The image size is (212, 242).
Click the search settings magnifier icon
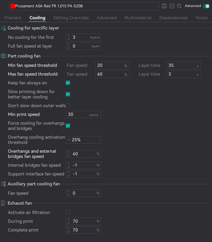(180, 6)
